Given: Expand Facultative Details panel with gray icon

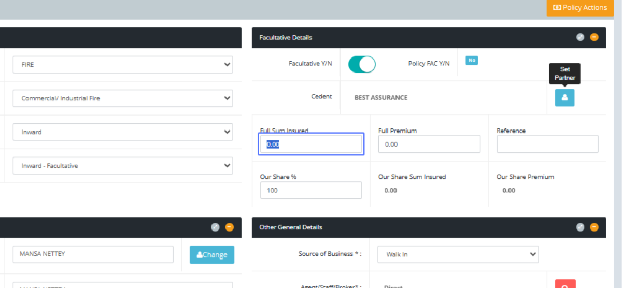Looking at the screenshot, I should pyautogui.click(x=581, y=37).
